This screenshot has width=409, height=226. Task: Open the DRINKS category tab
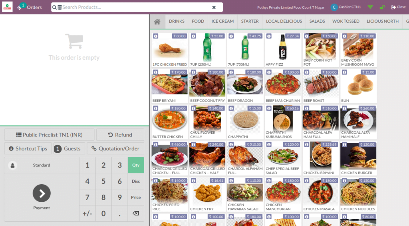click(x=177, y=21)
